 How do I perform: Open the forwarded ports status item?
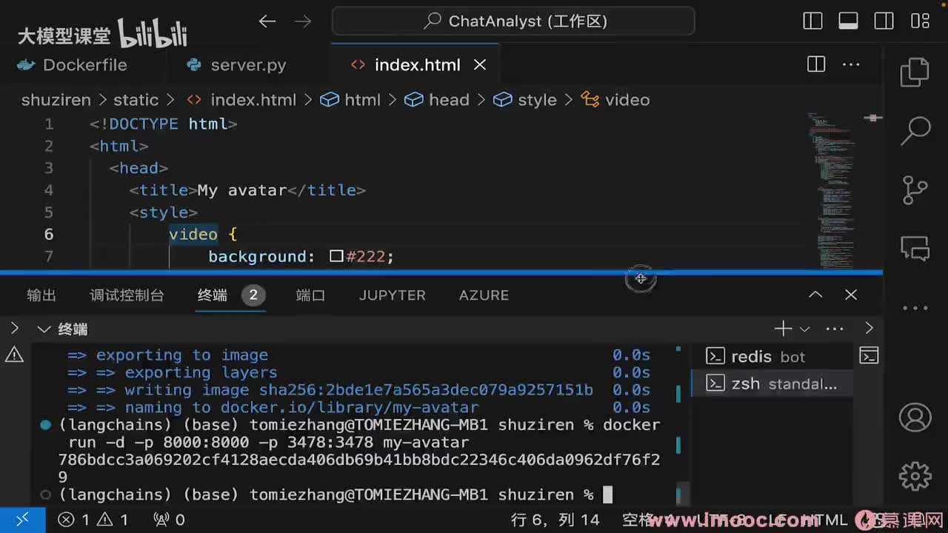click(x=169, y=520)
